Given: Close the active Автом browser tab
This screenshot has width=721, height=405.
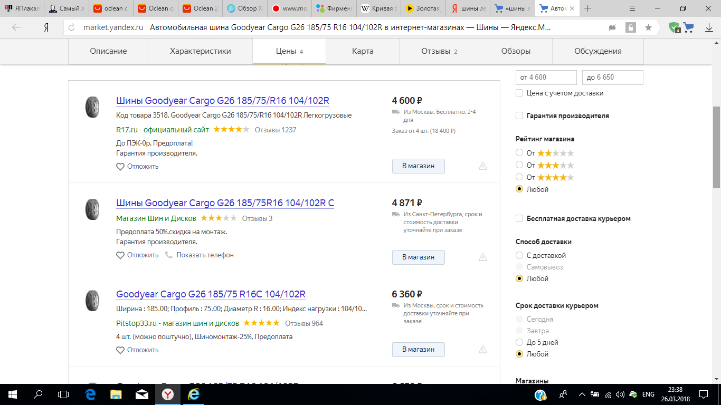Looking at the screenshot, I should [x=572, y=8].
